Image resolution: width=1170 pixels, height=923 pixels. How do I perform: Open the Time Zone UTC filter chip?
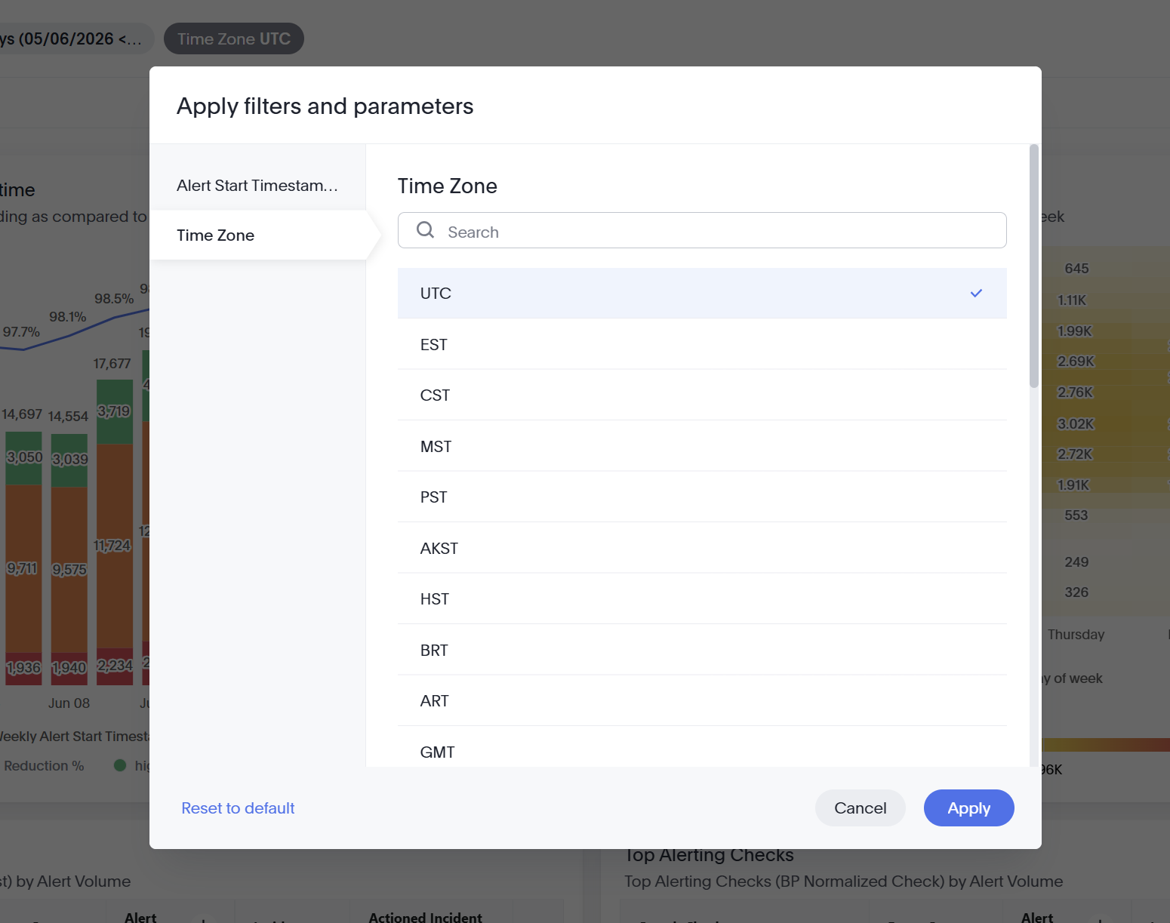234,38
